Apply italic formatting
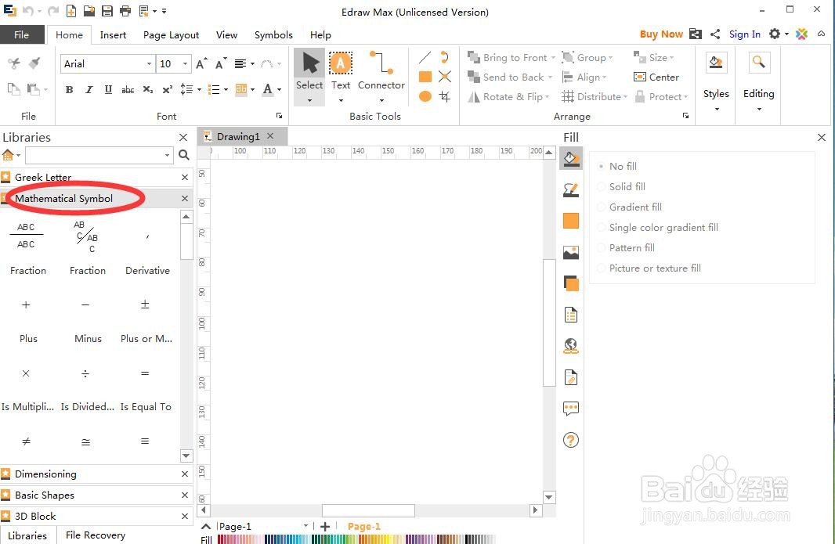 (x=89, y=89)
